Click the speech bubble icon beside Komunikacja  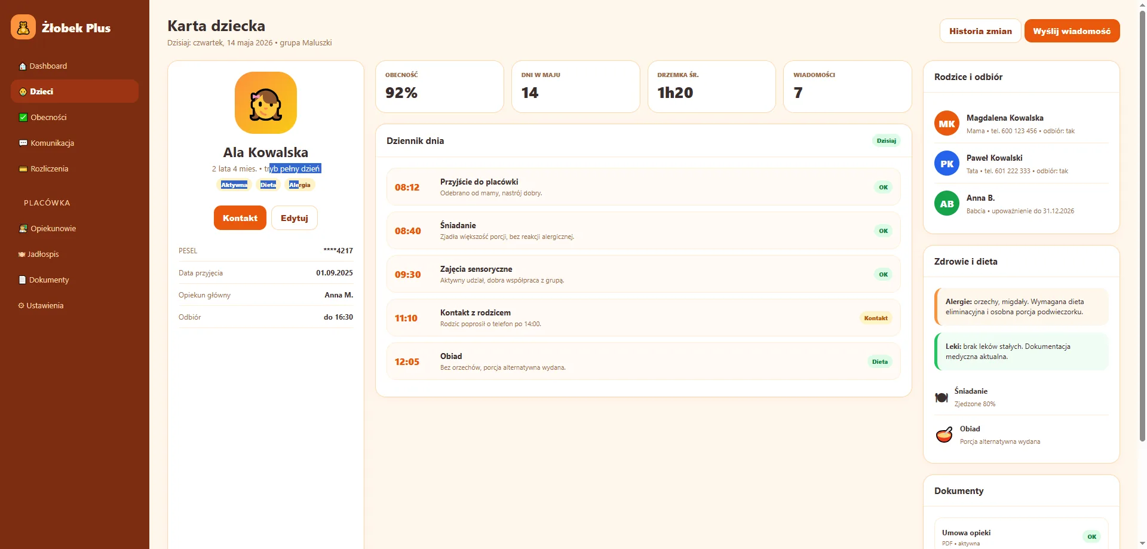23,143
